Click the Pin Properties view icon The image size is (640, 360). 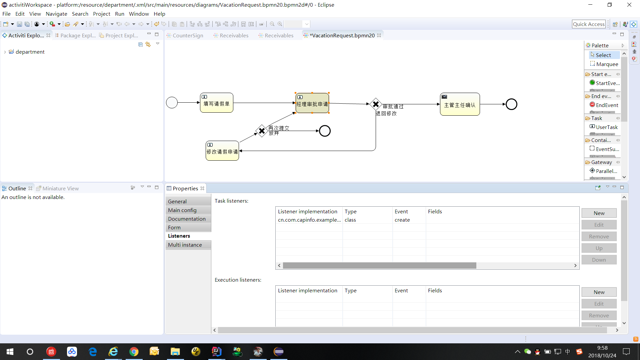pos(598,188)
